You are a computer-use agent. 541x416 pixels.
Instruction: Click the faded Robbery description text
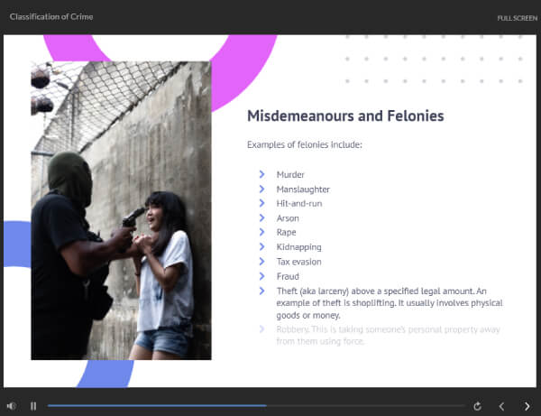(388, 335)
